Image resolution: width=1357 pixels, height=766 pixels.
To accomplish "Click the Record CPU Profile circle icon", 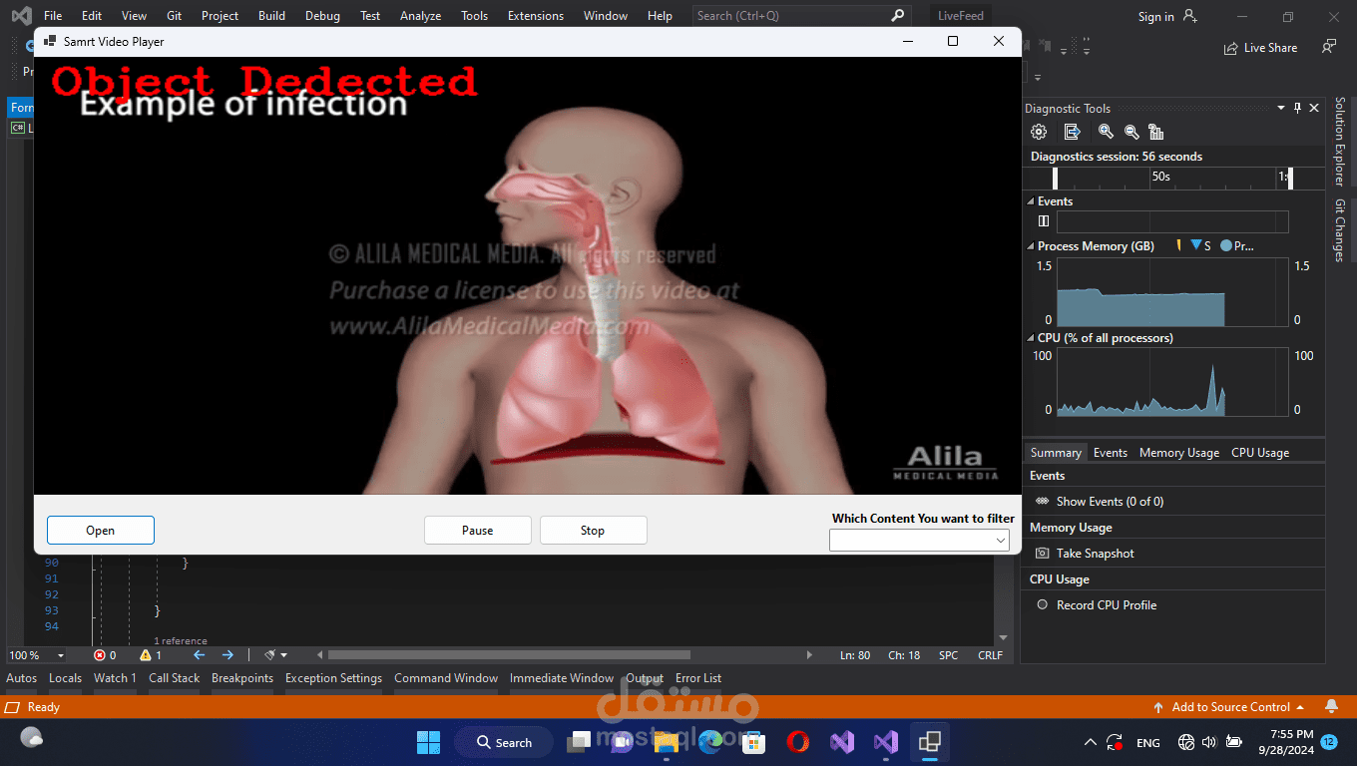I will point(1043,604).
